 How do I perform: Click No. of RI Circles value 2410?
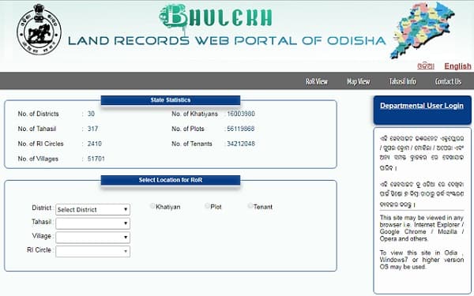point(94,144)
